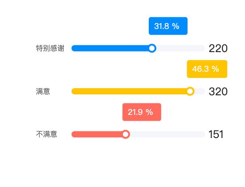Select the 满意 label
This screenshot has height=187, width=245.
(x=43, y=91)
